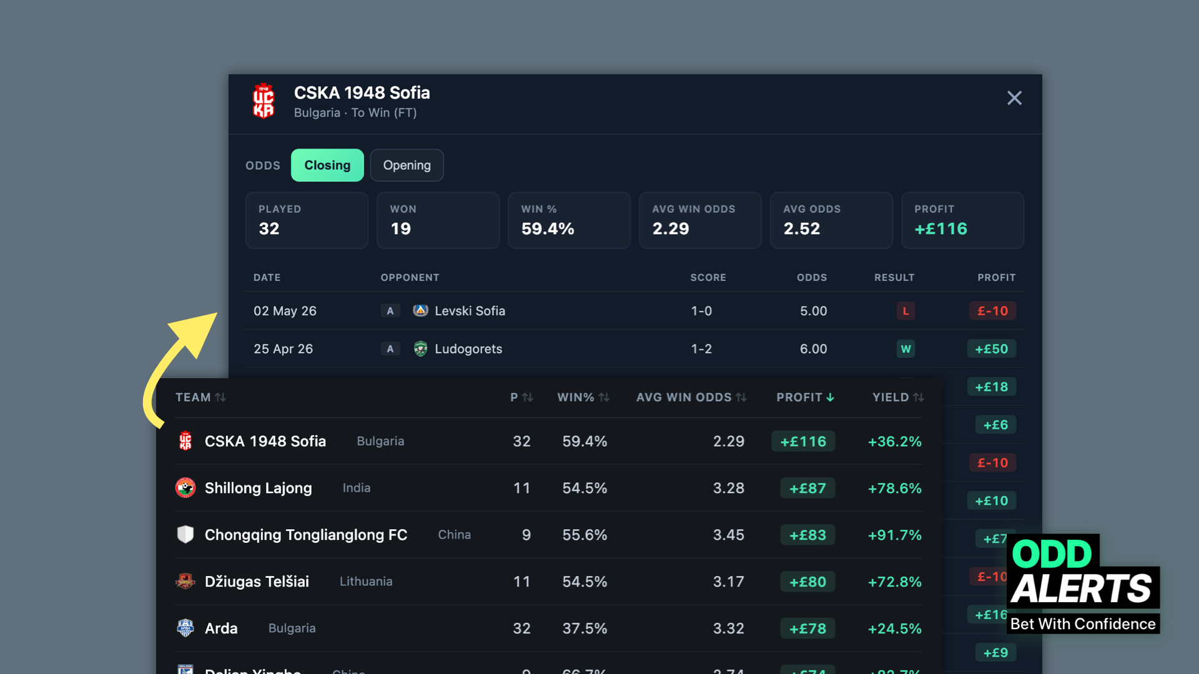Click the Odd Alerts logo
Screen dimensions: 1199x674
pos(1083,584)
